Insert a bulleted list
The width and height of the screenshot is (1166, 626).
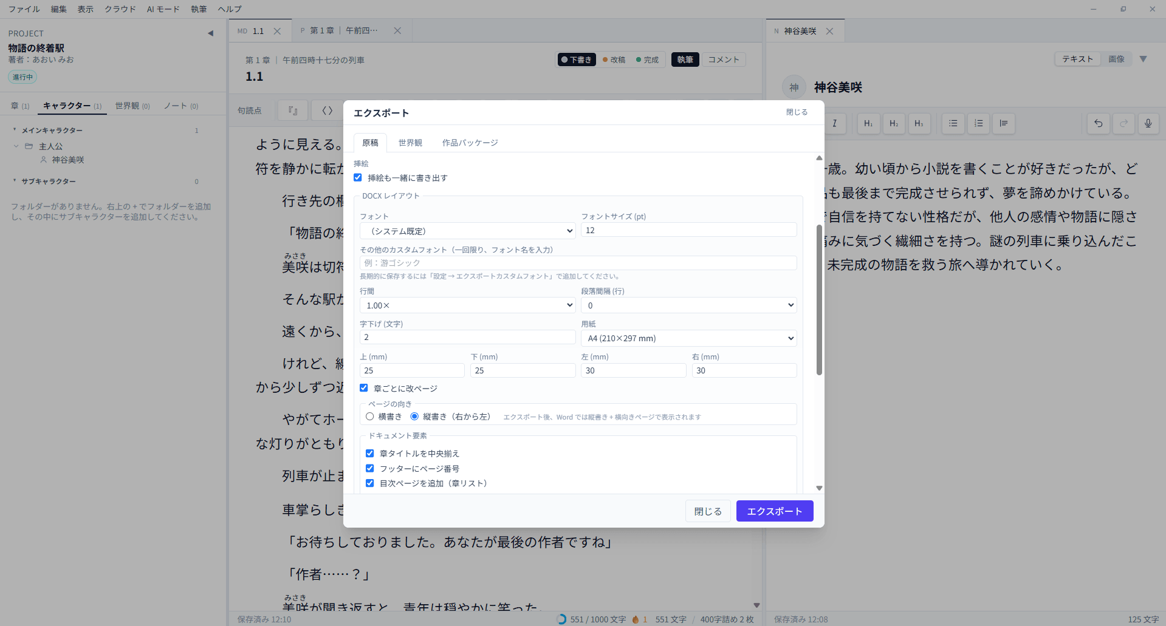click(x=953, y=123)
